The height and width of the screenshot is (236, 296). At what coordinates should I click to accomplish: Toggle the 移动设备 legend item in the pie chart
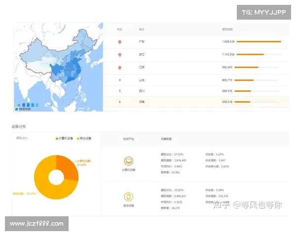click(x=84, y=138)
